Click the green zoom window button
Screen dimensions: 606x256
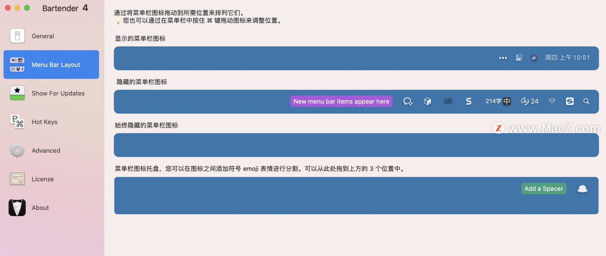[27, 8]
